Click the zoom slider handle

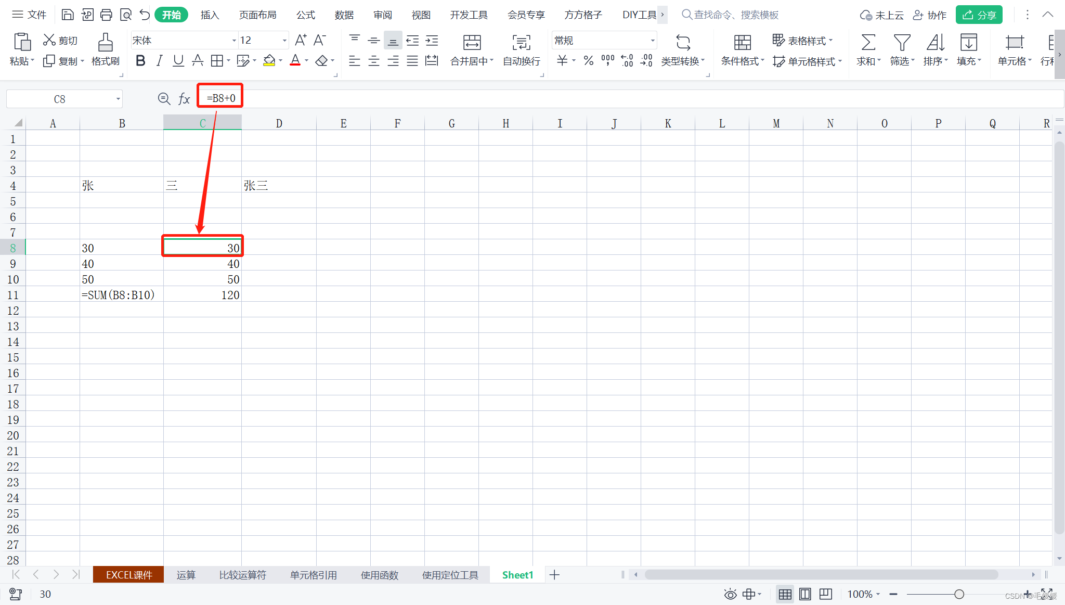tap(959, 594)
